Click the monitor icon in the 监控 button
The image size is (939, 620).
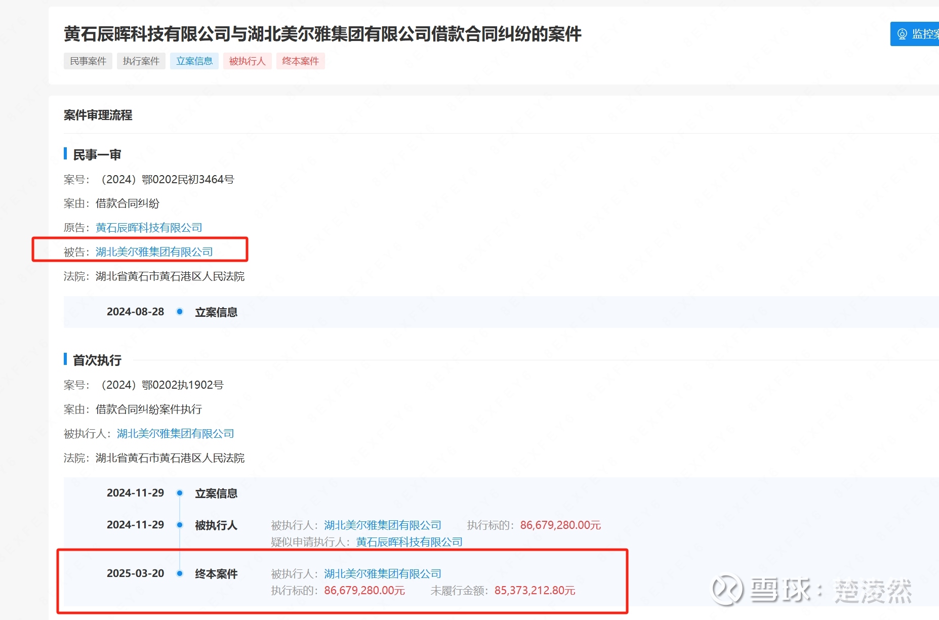point(902,34)
